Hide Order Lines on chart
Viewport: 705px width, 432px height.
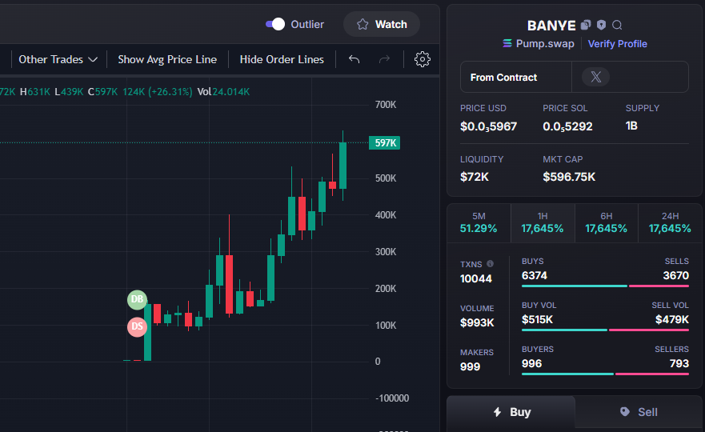tap(282, 59)
